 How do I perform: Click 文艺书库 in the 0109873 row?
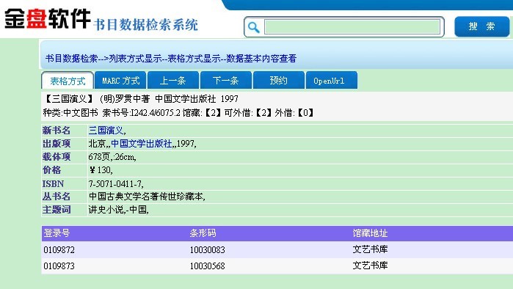click(x=370, y=266)
